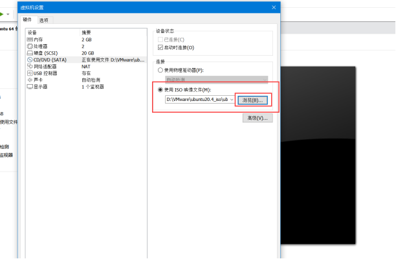Click the display (显示器) monitor icon

pos(30,87)
